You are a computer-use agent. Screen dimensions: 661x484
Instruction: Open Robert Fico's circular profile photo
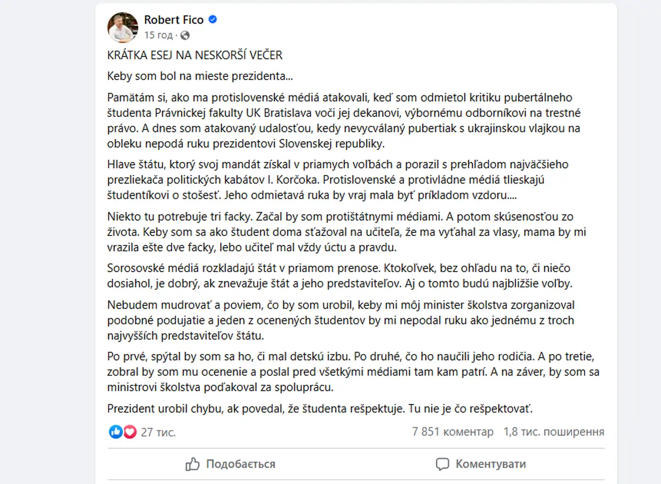coord(122,27)
